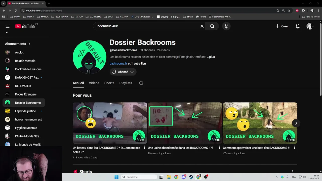Show hidden system tray icons chevron
The width and height of the screenshot is (322, 181).
point(277,177)
